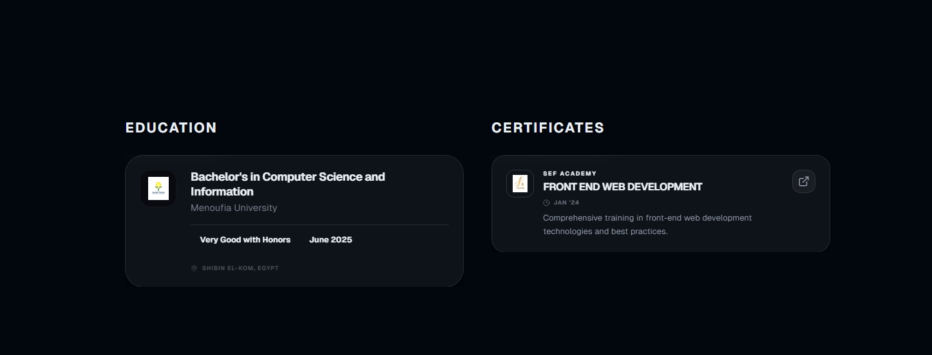
Task: Open Front End Web Development certificate title
Action: click(622, 187)
